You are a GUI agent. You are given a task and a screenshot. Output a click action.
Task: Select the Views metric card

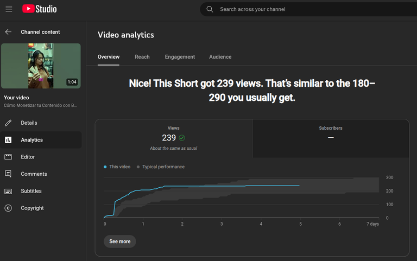click(173, 138)
